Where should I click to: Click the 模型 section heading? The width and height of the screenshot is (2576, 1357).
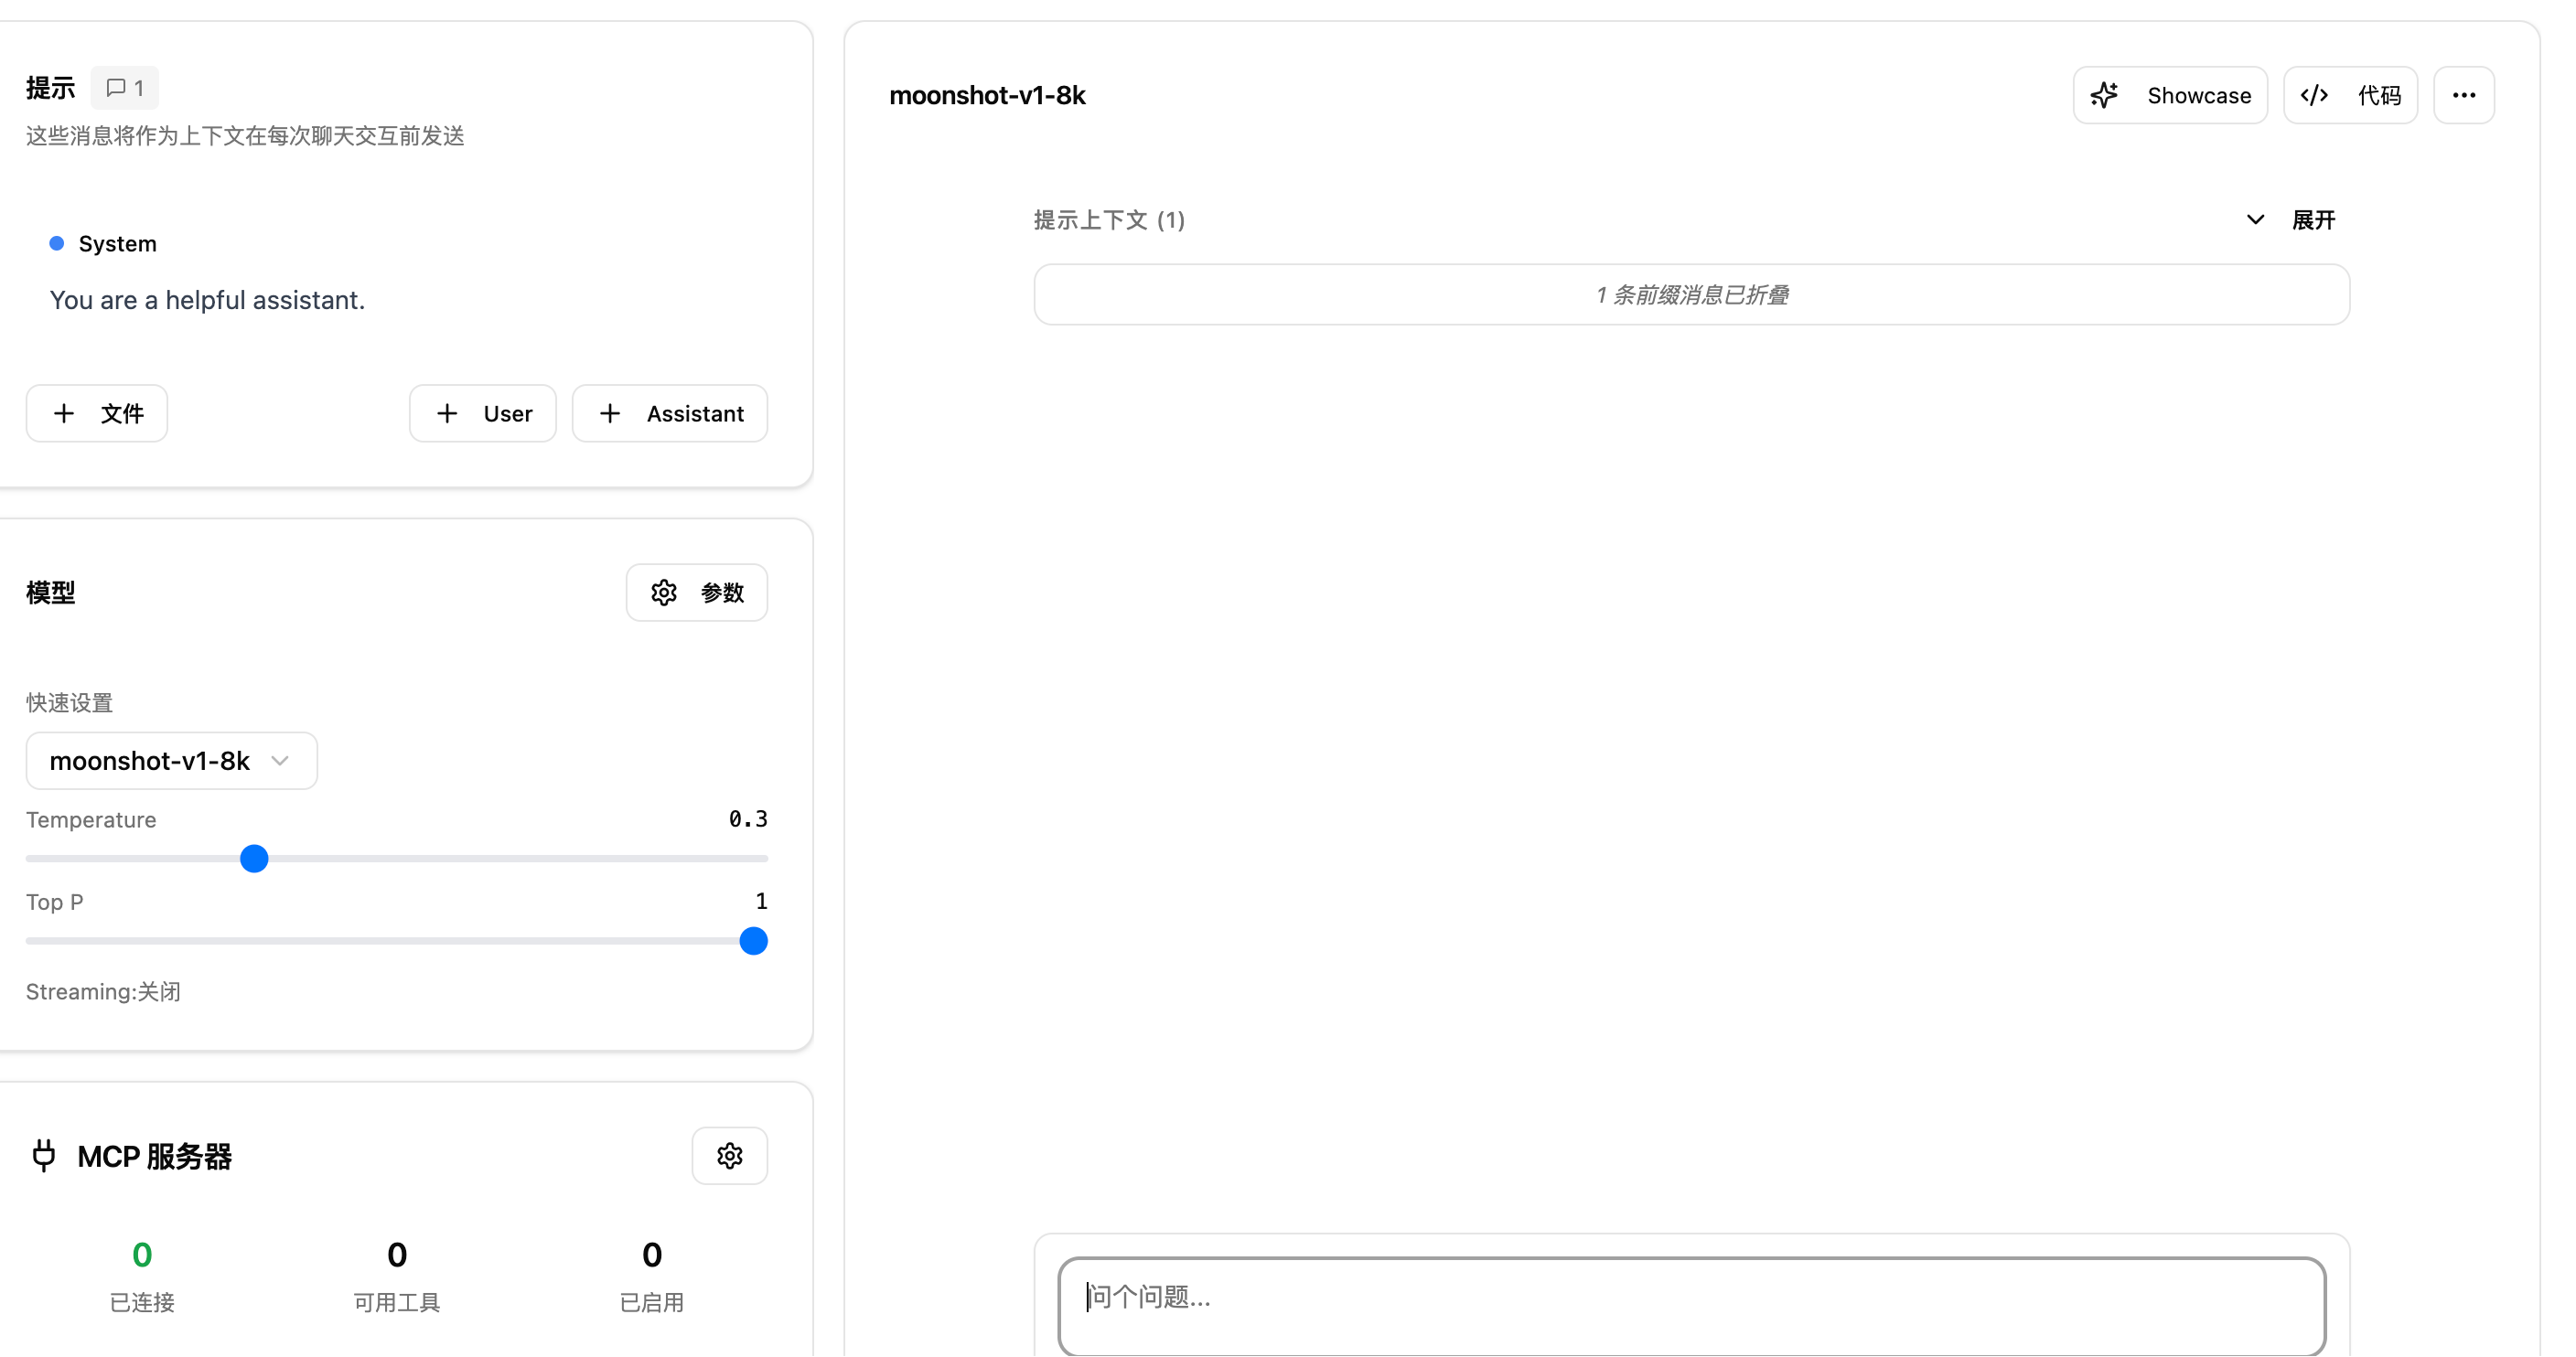(x=51, y=593)
